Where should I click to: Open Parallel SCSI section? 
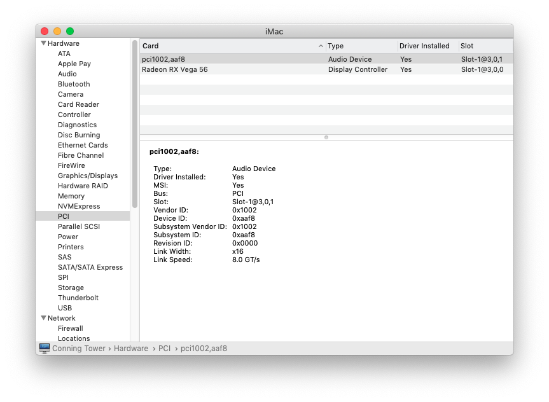(x=79, y=226)
